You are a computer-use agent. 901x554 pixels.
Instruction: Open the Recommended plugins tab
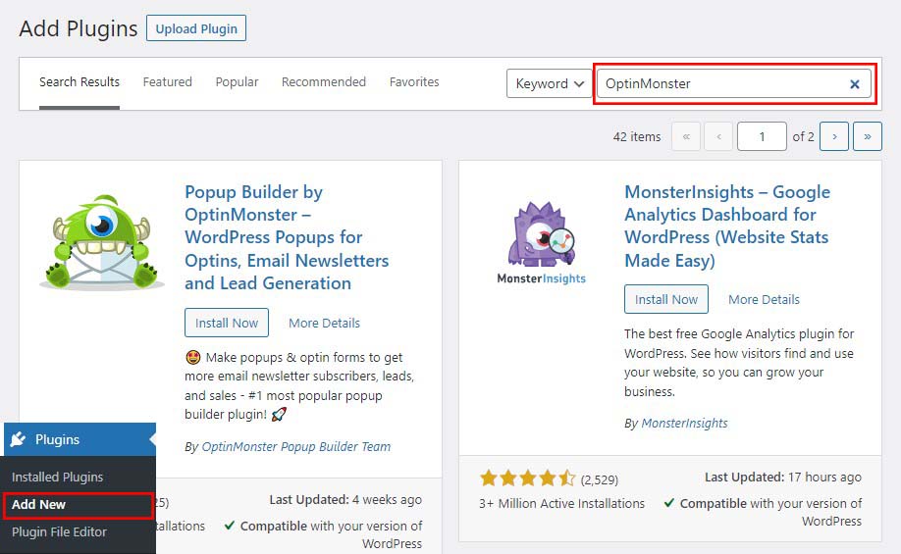324,82
